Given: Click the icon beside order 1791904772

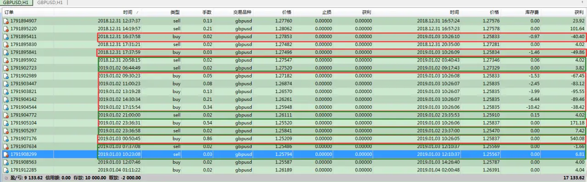Looking at the screenshot, I should (6, 115).
